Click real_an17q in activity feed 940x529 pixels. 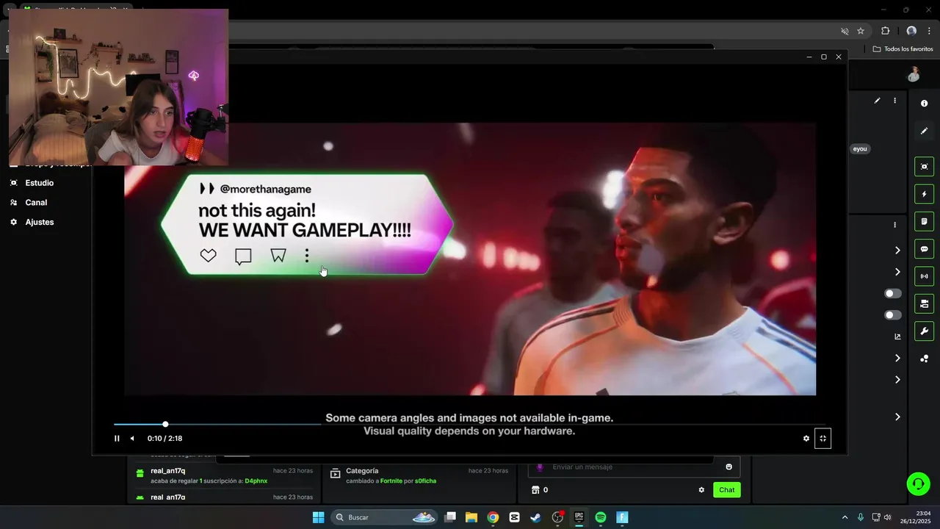168,471
